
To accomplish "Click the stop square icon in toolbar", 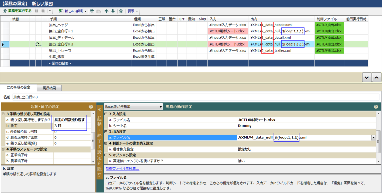I will tap(43, 11).
